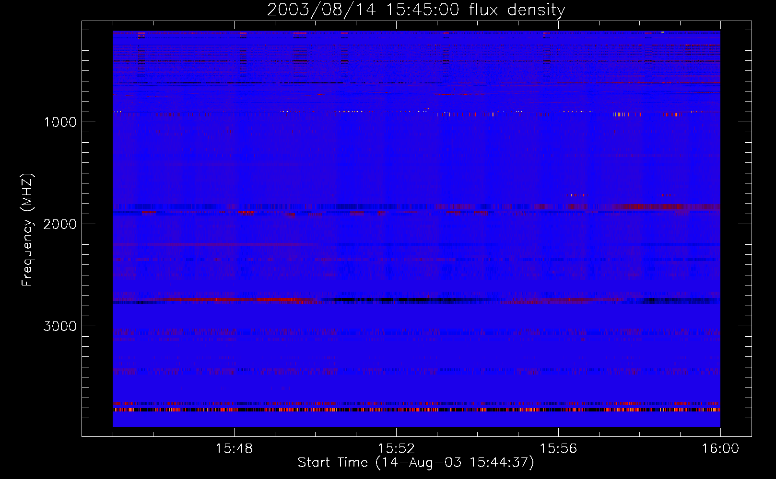Click the 15:48 time tick label
Screen dimensions: 776x479
[x=234, y=449]
